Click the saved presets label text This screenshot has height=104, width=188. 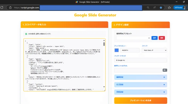click(124, 34)
